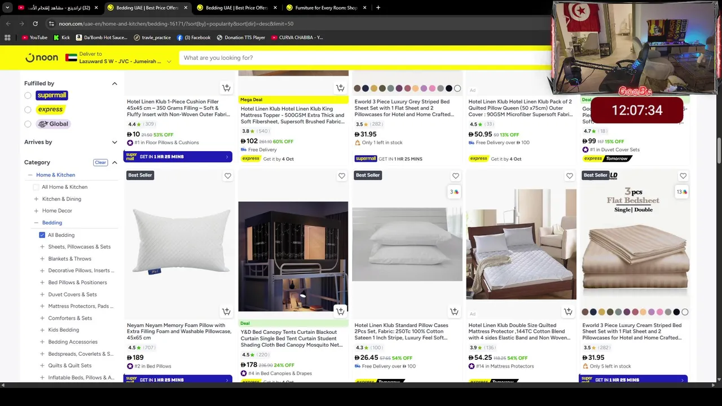
Task: Open the browser apps grid icon
Action: 7,37
